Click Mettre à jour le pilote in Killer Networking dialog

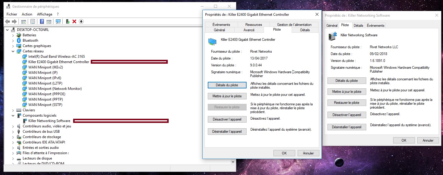[x=347, y=92]
